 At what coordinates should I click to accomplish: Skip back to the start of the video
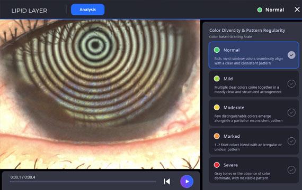pyautogui.click(x=167, y=182)
